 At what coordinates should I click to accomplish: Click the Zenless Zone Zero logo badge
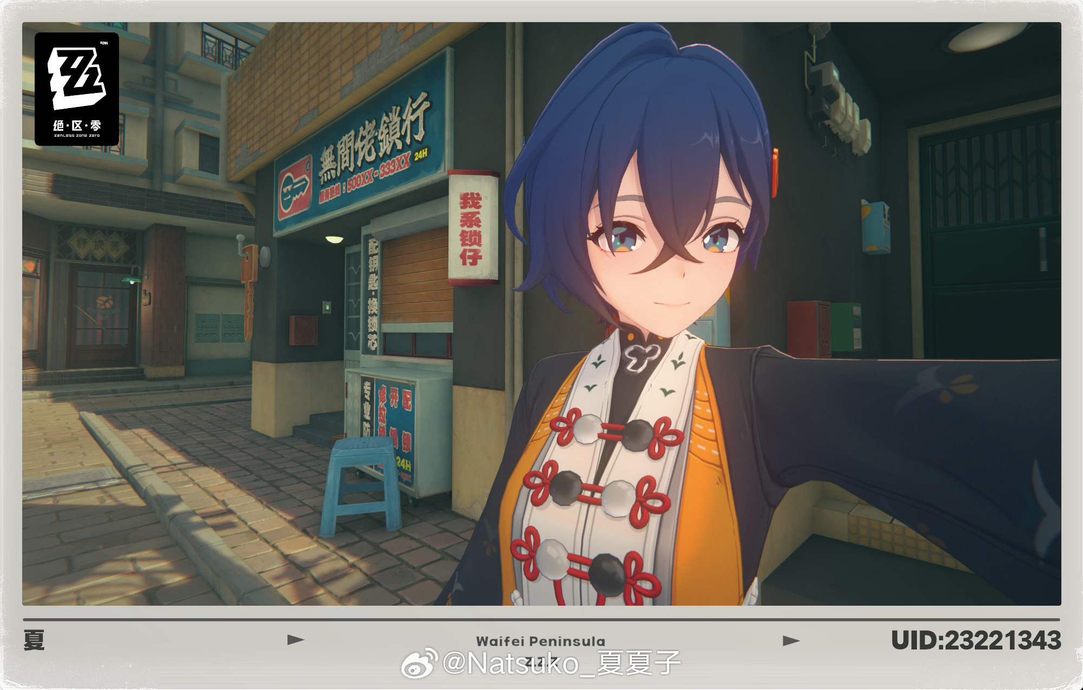(77, 89)
